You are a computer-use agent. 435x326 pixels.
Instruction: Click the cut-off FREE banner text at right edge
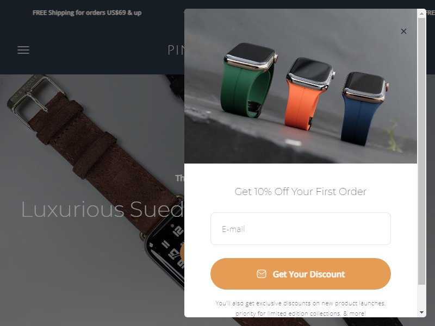click(430, 12)
